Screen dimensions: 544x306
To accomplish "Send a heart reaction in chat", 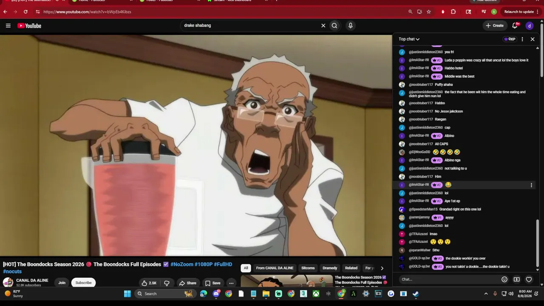I will (529, 279).
